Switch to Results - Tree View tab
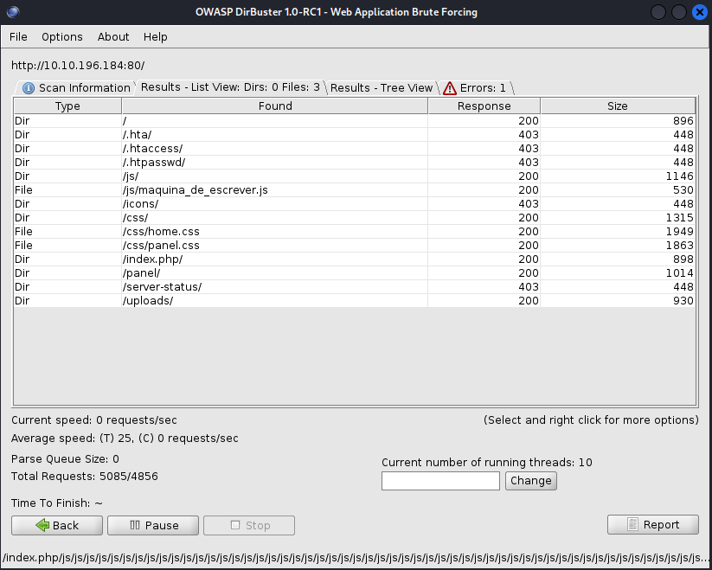 click(x=381, y=87)
